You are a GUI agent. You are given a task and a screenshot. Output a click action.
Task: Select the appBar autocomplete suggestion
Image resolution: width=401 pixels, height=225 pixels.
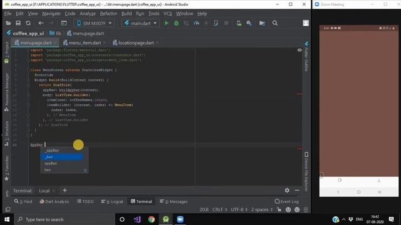[64, 163]
